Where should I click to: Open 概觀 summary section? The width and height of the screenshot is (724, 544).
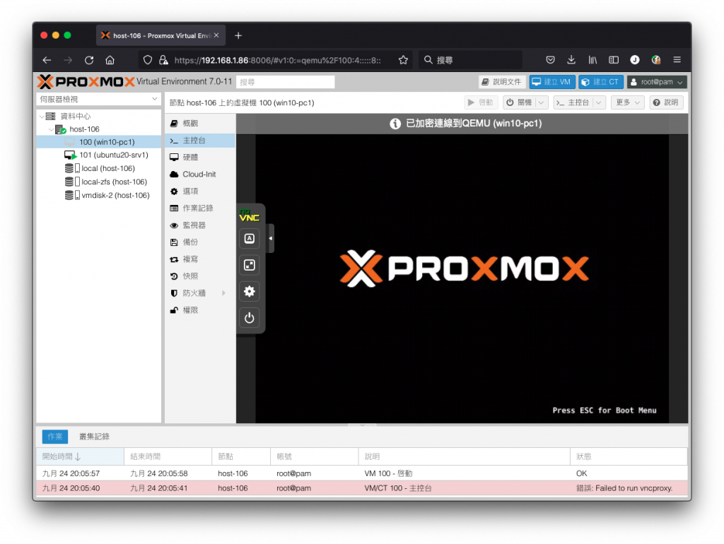point(200,123)
